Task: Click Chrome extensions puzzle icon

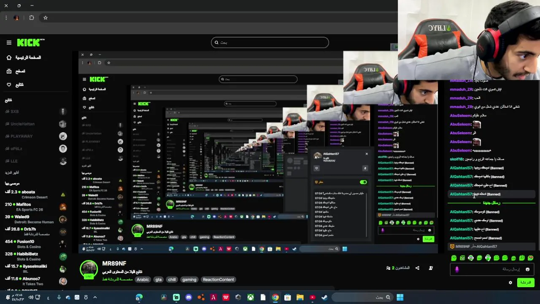Action: 32,18
